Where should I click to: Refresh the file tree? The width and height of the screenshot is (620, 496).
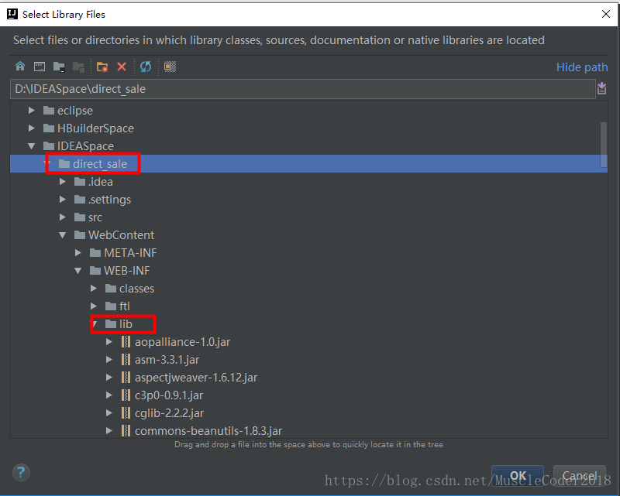pyautogui.click(x=146, y=67)
